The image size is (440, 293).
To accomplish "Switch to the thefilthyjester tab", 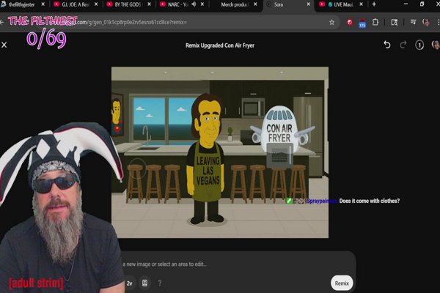I will pyautogui.click(x=22, y=4).
